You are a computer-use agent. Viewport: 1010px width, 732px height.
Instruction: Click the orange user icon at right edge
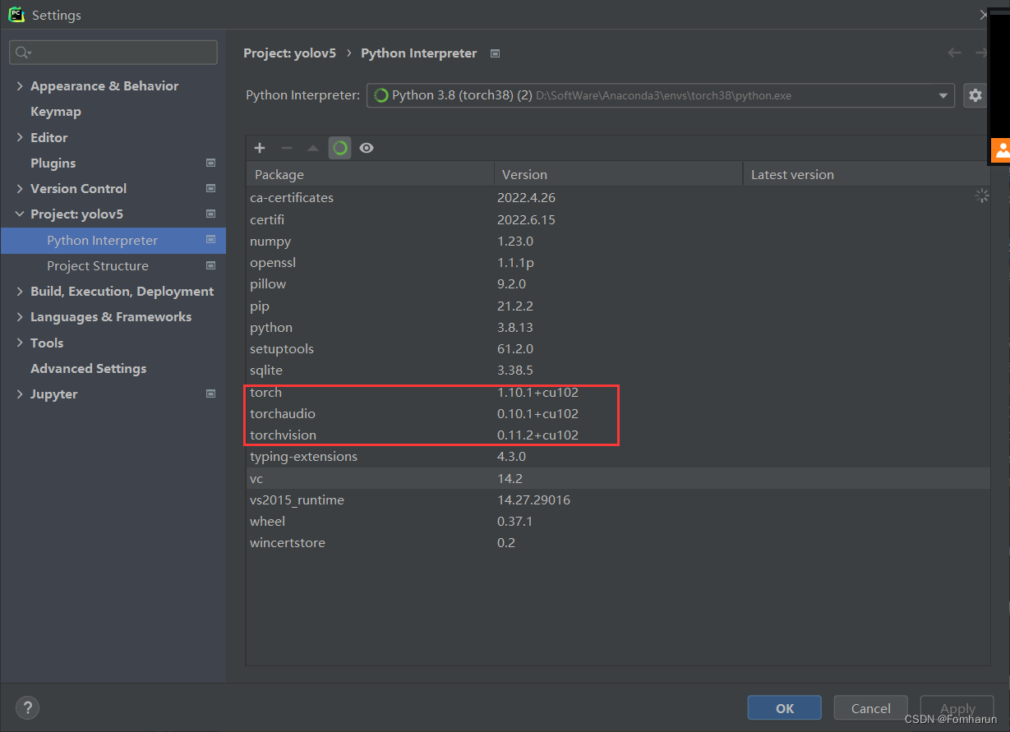pyautogui.click(x=1001, y=150)
